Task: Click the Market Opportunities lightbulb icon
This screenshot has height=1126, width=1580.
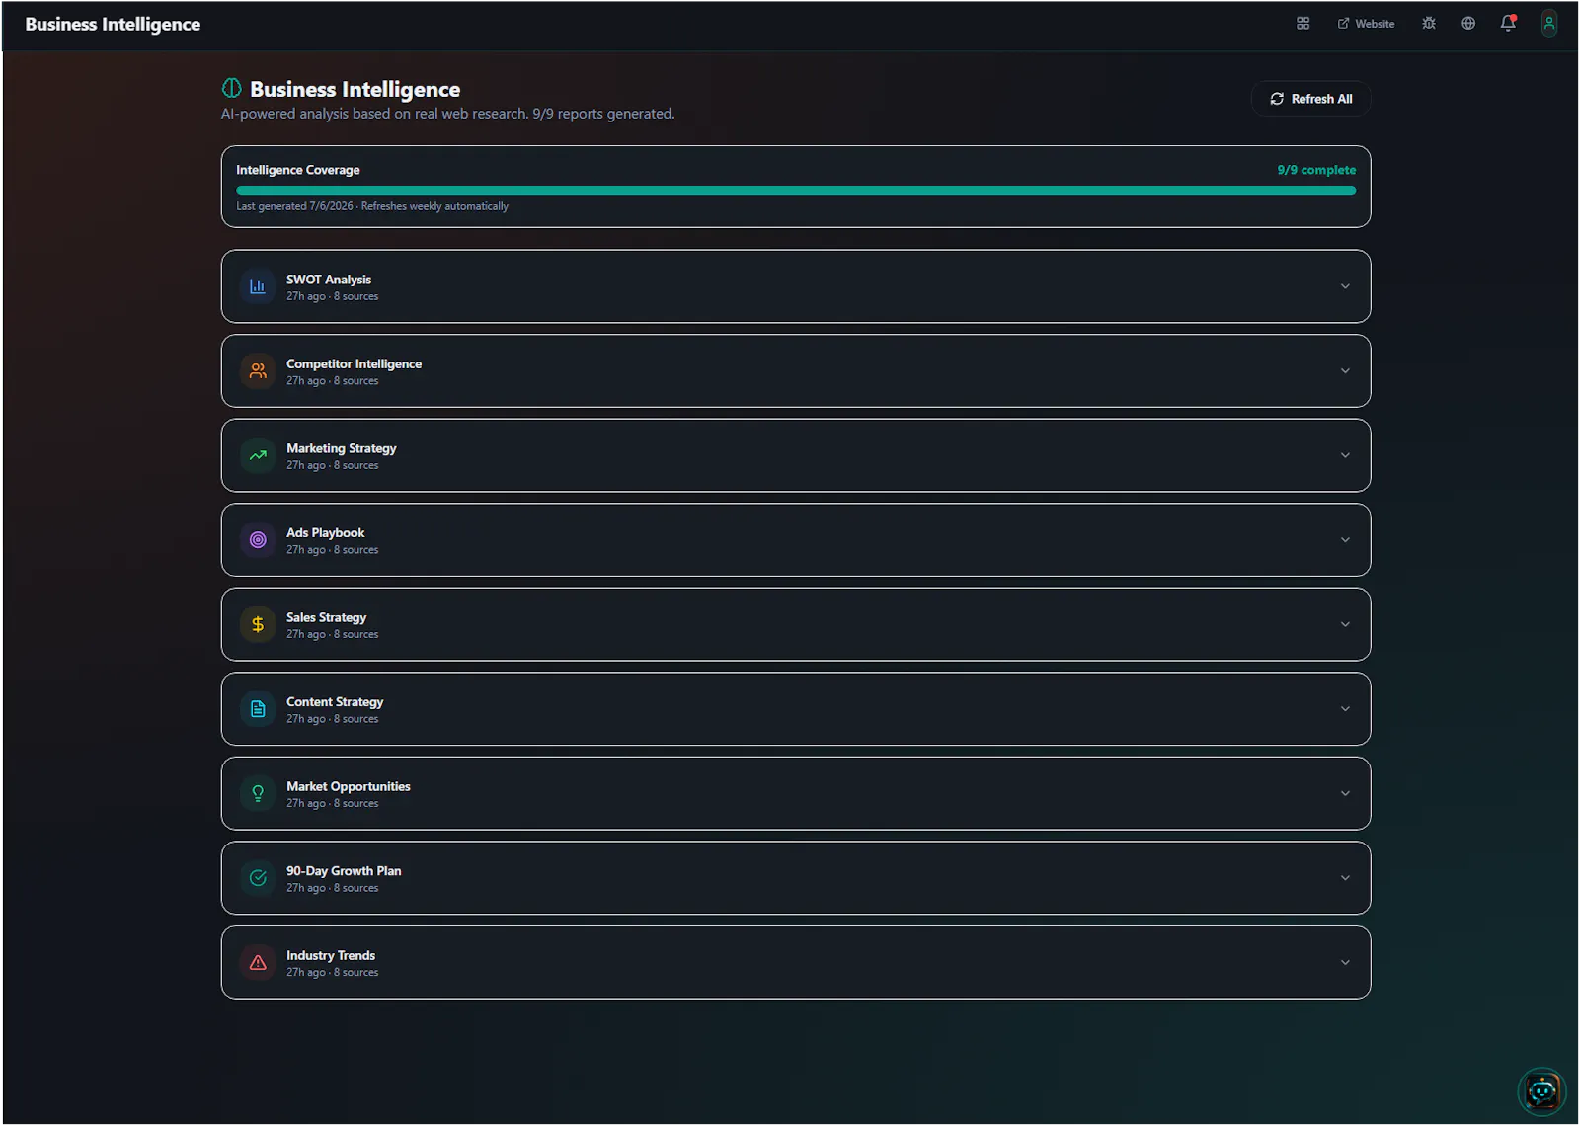Action: click(258, 793)
